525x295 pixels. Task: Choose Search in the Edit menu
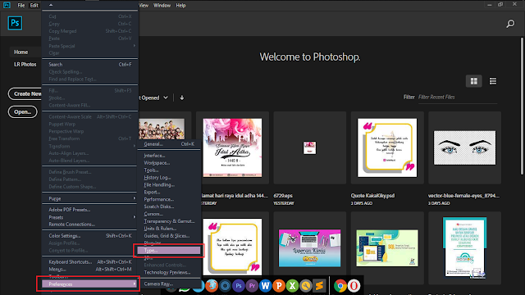tap(90, 65)
